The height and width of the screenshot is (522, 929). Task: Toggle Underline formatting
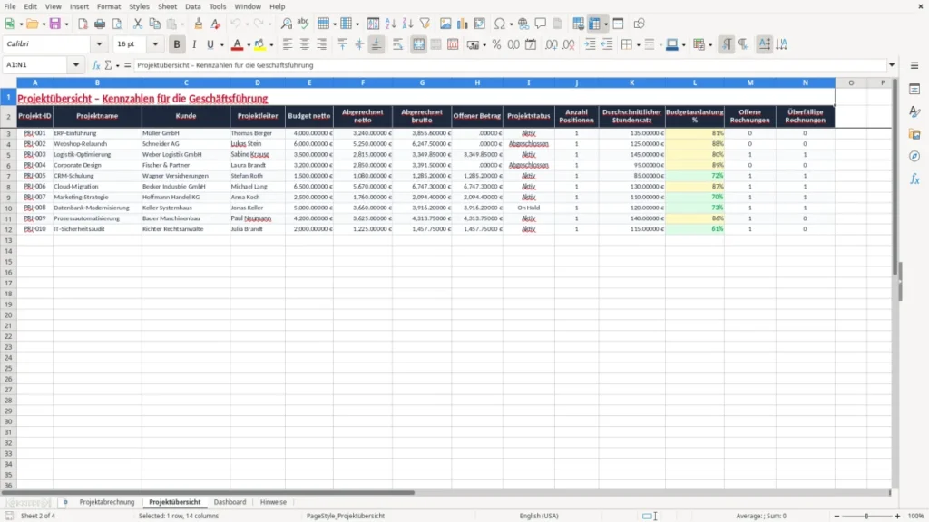point(210,44)
